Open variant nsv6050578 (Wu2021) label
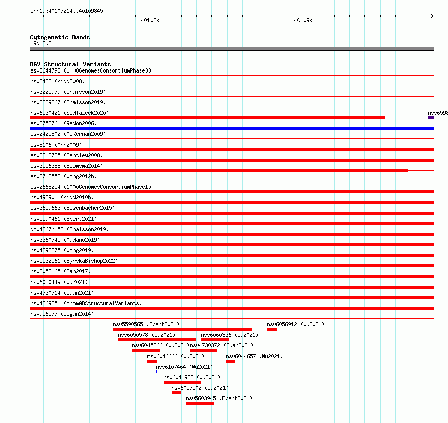448x423 pixels. tap(146, 335)
